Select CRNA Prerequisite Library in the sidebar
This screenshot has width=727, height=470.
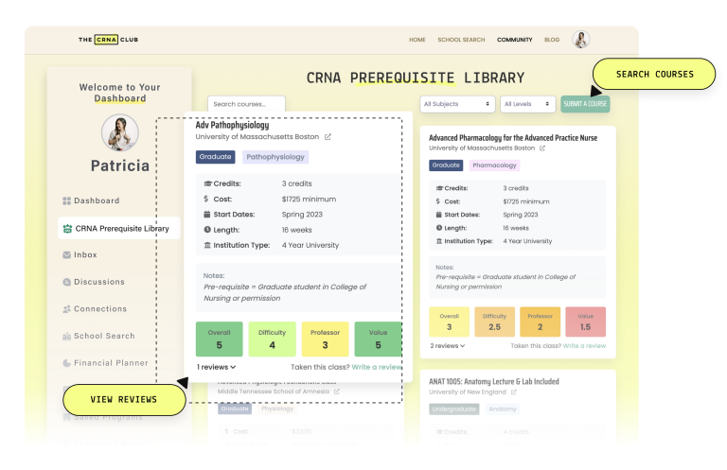click(119, 228)
